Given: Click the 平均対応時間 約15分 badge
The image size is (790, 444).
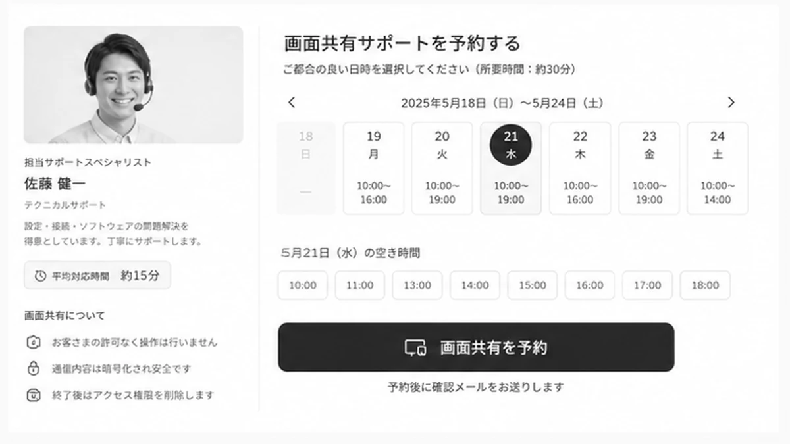Looking at the screenshot, I should pyautogui.click(x=97, y=276).
